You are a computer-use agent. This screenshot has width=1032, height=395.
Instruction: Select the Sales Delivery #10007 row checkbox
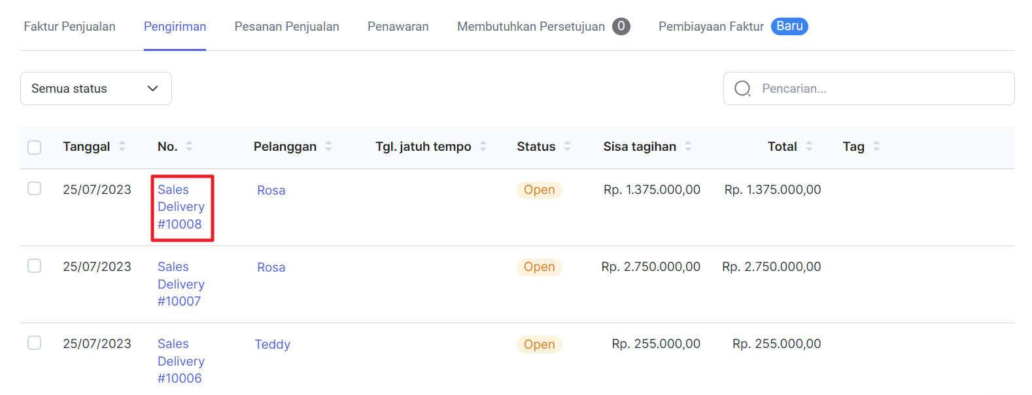point(35,266)
